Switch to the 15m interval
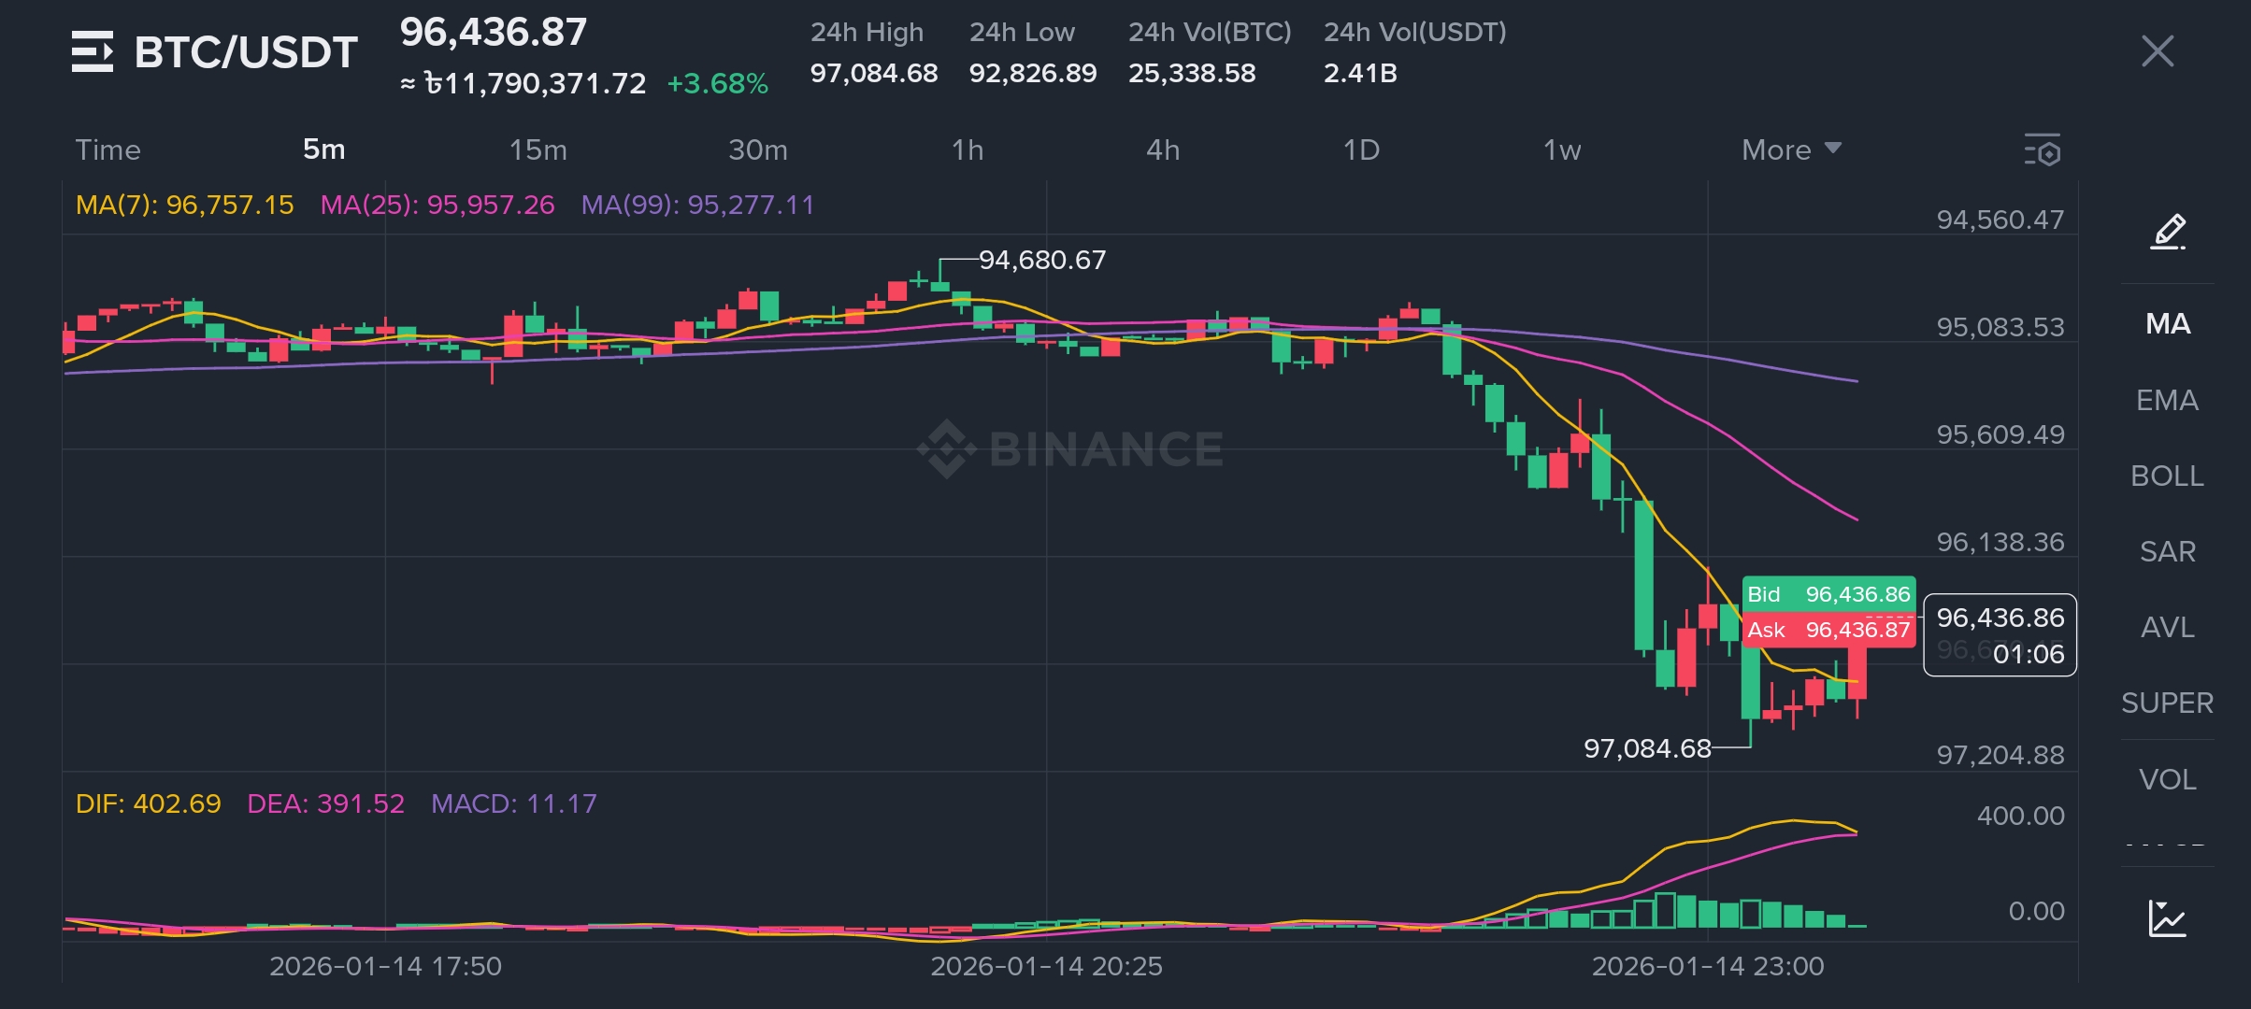Image resolution: width=2251 pixels, height=1009 pixels. click(x=538, y=149)
